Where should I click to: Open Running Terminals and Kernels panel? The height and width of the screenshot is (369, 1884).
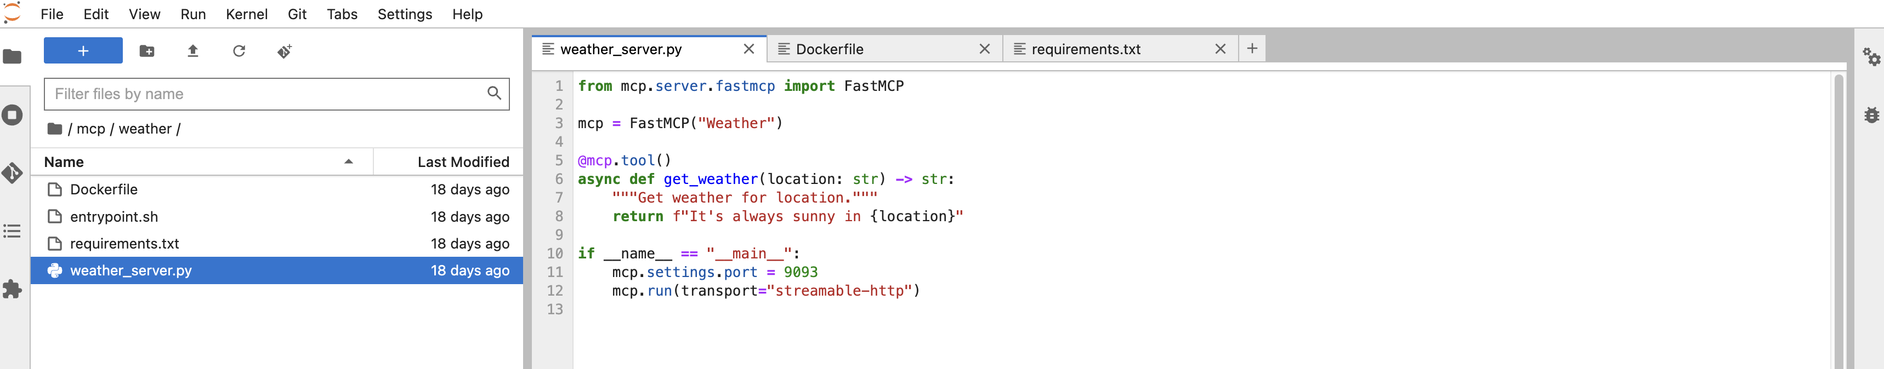click(13, 115)
